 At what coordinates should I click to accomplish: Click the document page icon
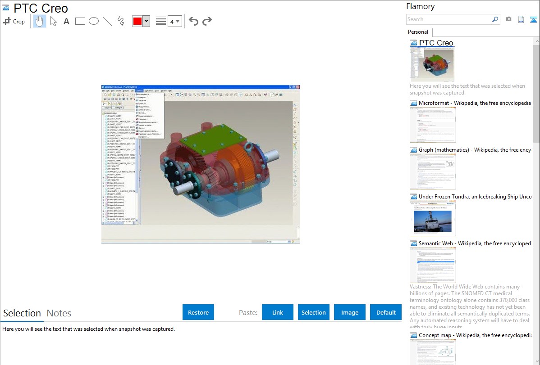click(521, 19)
